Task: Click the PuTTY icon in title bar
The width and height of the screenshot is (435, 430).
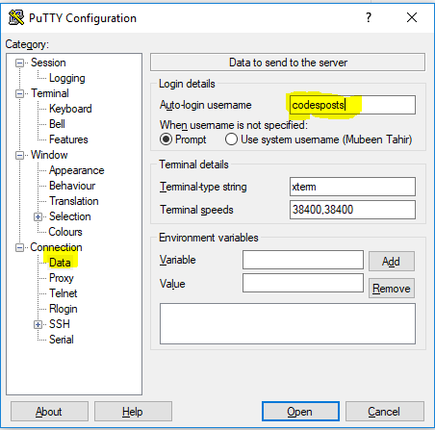Action: tap(16, 17)
